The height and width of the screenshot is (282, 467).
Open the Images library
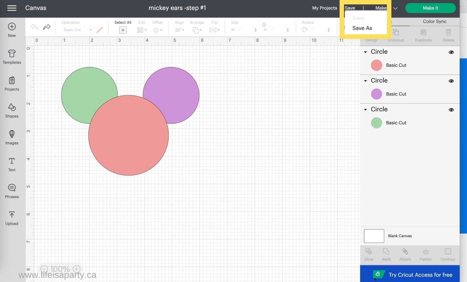pos(12,137)
